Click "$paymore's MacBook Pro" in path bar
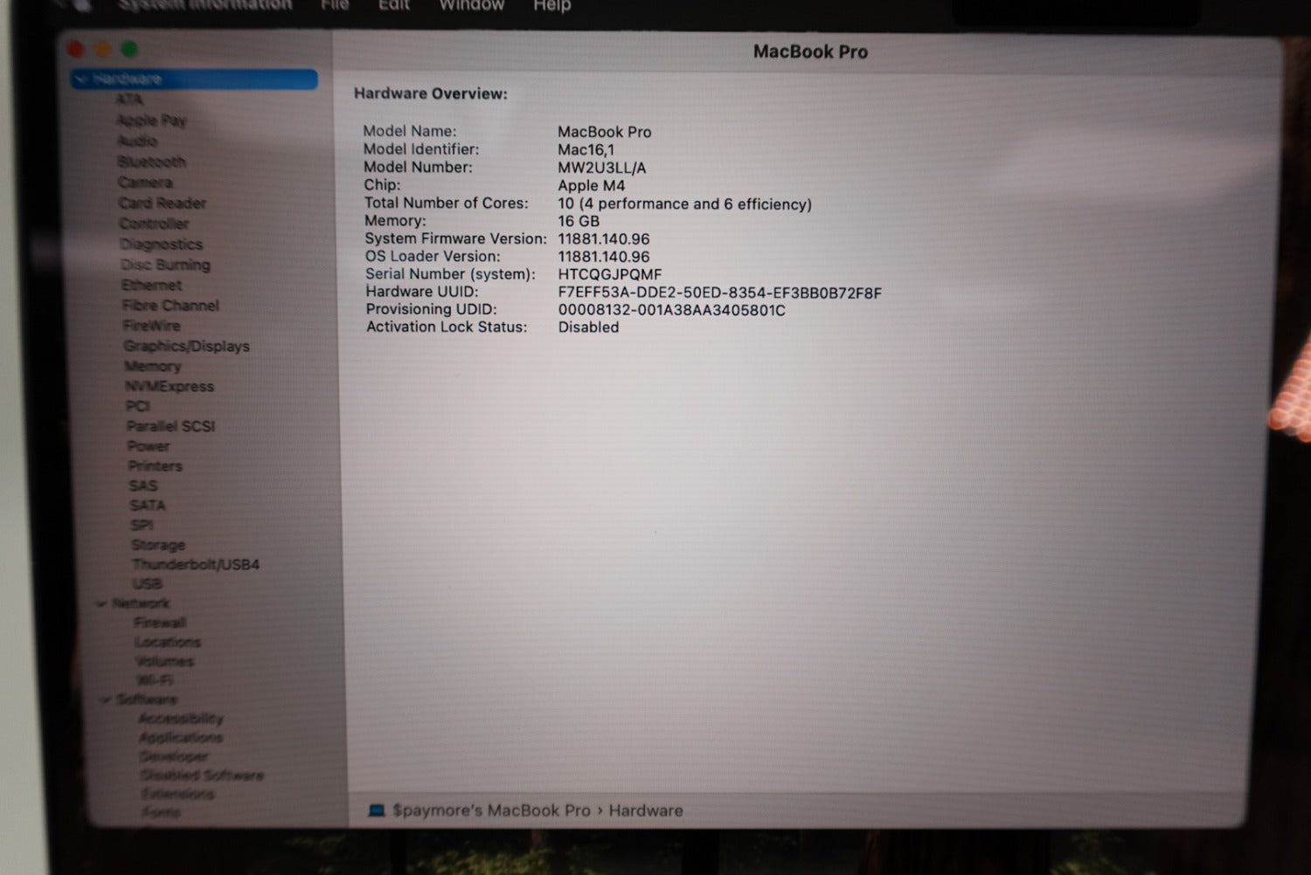The height and width of the screenshot is (875, 1311). pos(491,810)
